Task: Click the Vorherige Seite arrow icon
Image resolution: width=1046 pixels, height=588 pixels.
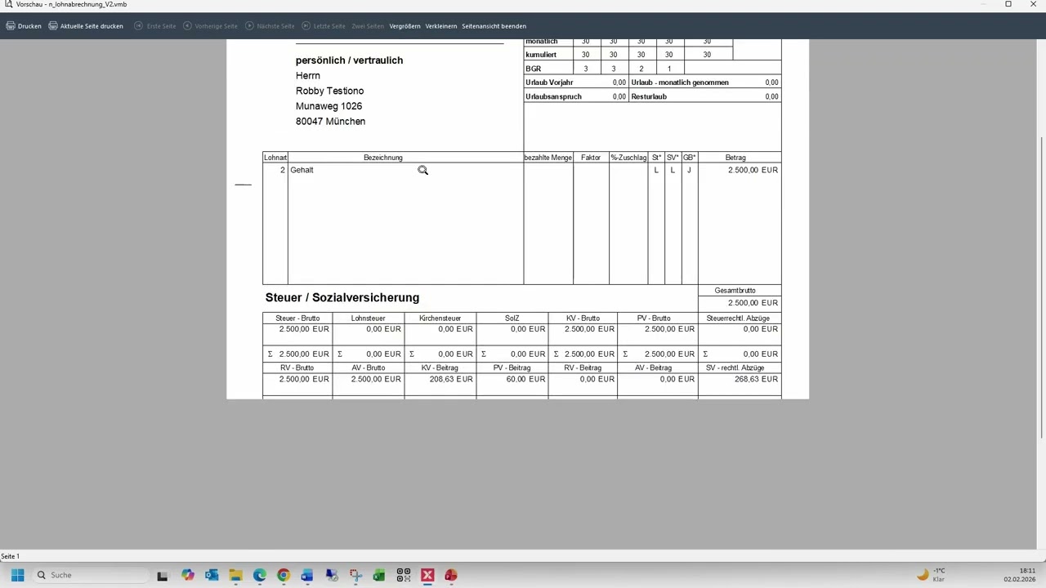Action: coord(187,26)
